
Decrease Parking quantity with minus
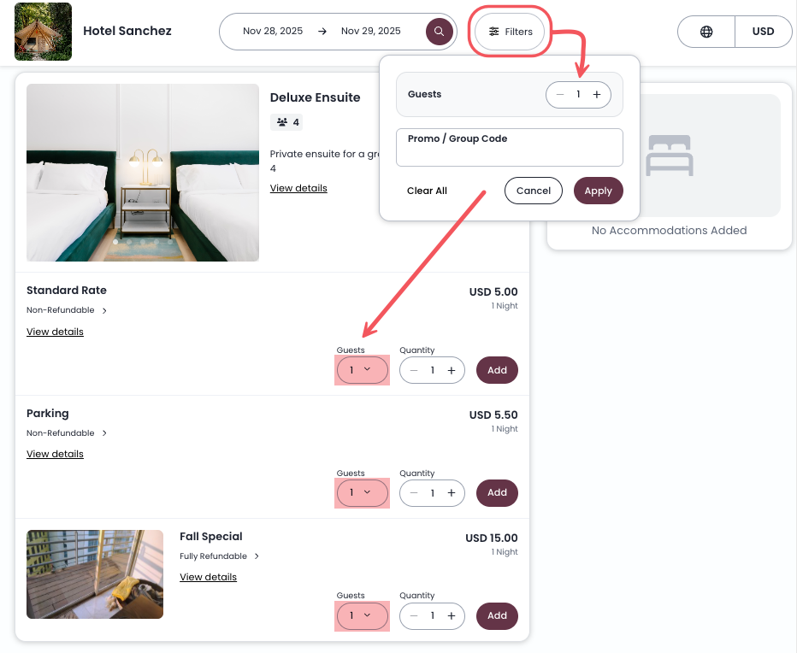click(x=414, y=493)
